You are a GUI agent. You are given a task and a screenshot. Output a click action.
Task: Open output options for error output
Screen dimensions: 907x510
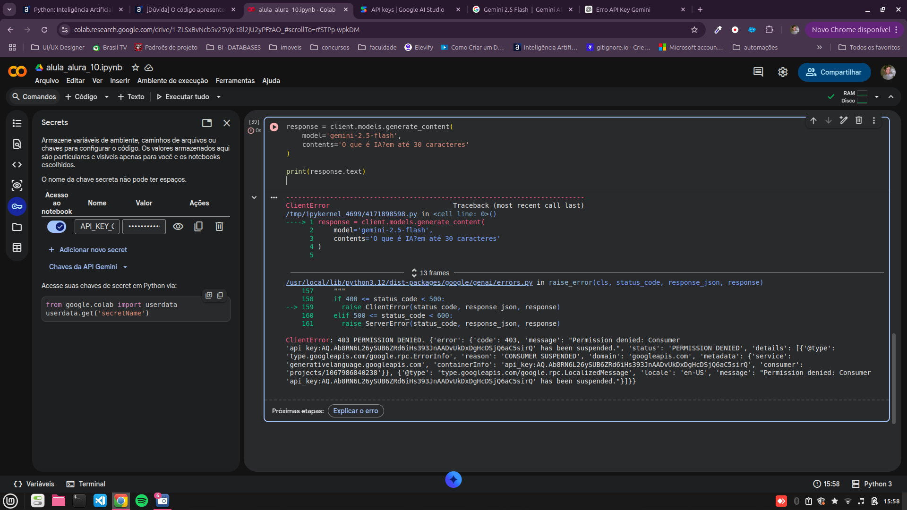click(274, 197)
